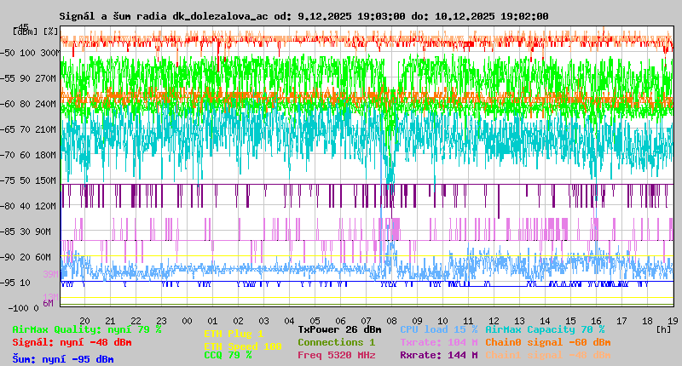Click the 'AirMax Capacity 70 %' legend label
This screenshot has height=366, width=682.
pyautogui.click(x=545, y=329)
